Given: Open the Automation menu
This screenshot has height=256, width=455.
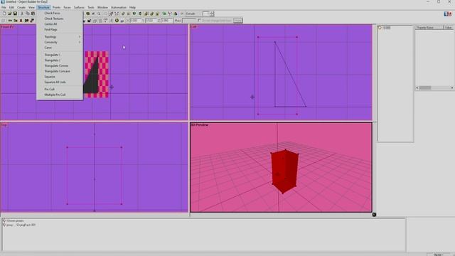Looking at the screenshot, I should coord(119,7).
